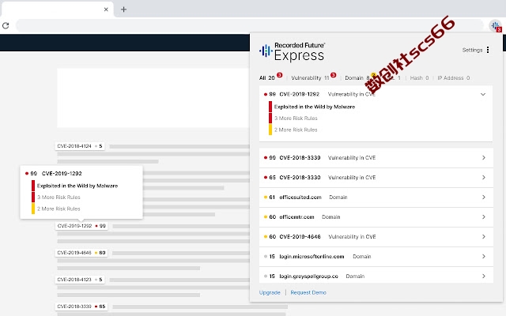Click the Request Demo link
This screenshot has width=506, height=316.
(308, 292)
